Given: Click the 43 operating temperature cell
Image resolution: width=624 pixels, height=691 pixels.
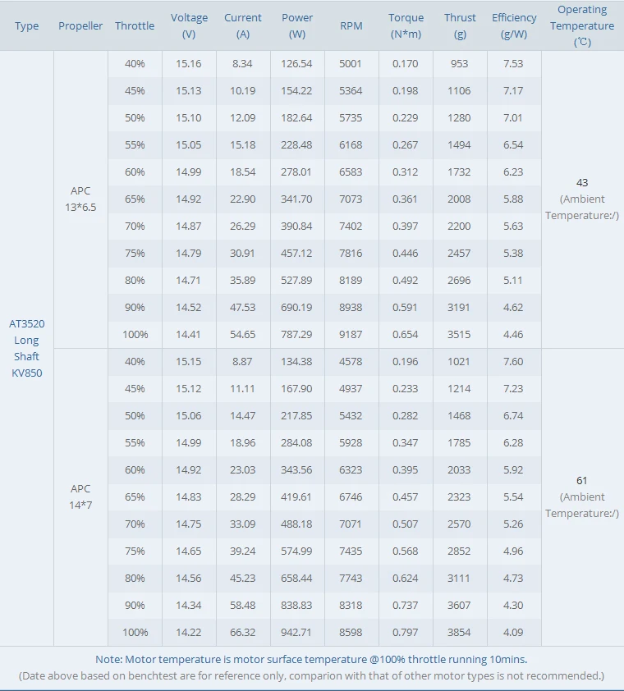Looking at the screenshot, I should click(582, 183).
